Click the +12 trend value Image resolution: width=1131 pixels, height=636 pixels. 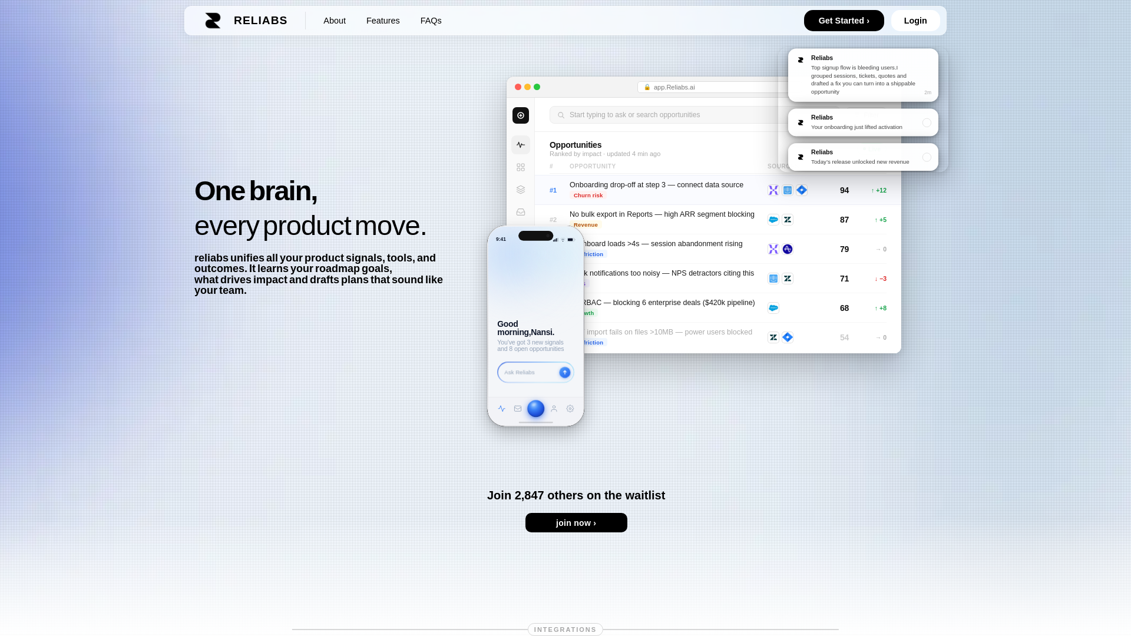coord(879,190)
